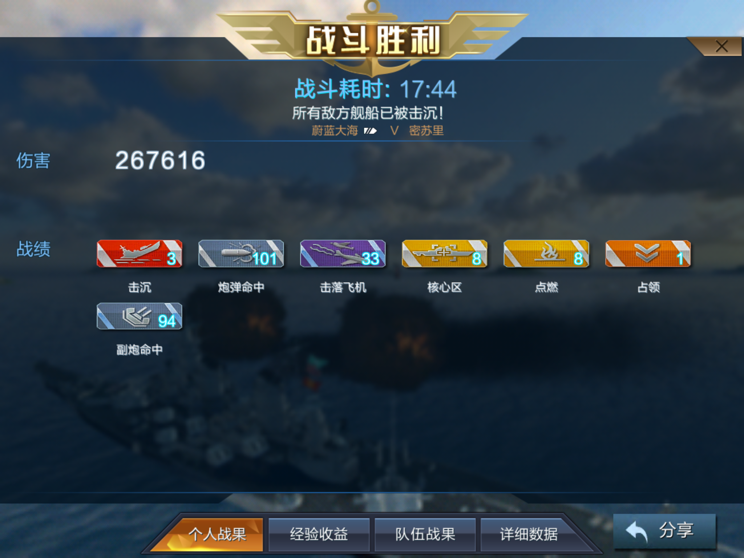The image size is (744, 558).
Task: Click the 战斗胜利 victory banner
Action: click(373, 40)
